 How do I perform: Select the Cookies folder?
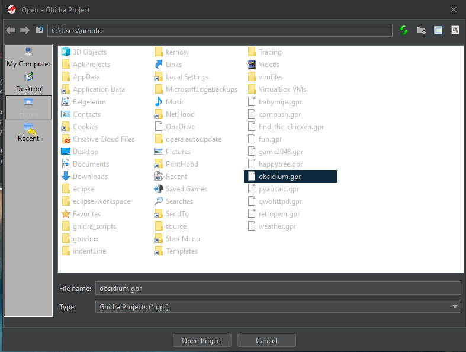coord(80,126)
